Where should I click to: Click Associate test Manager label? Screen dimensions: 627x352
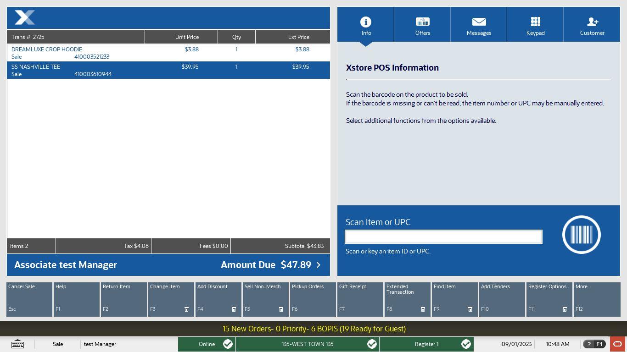(66, 265)
